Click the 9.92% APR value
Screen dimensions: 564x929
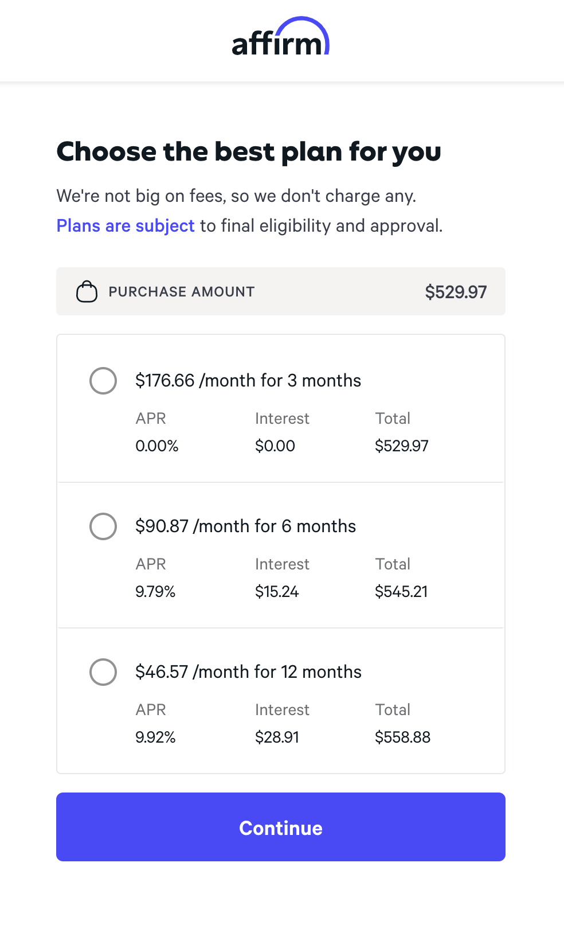(155, 737)
